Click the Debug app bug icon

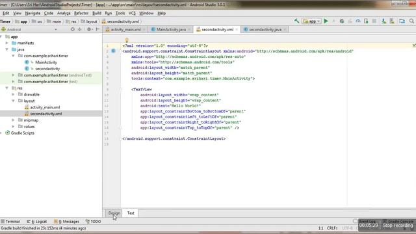[342, 21]
